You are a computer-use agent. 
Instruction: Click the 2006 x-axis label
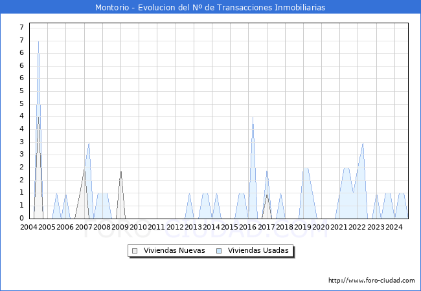(65, 227)
